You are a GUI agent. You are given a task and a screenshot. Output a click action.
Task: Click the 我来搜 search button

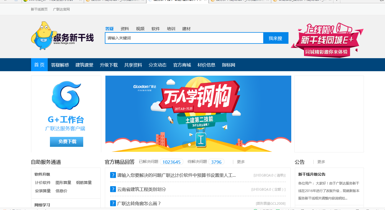click(x=276, y=38)
